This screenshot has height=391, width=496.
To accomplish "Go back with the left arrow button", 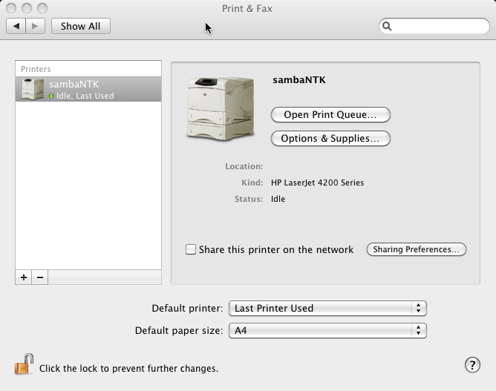I will (16, 26).
